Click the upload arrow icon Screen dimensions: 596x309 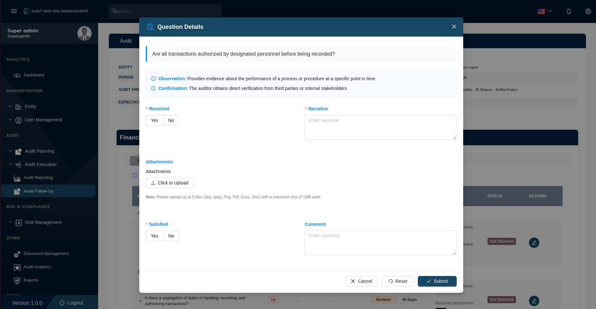153,183
